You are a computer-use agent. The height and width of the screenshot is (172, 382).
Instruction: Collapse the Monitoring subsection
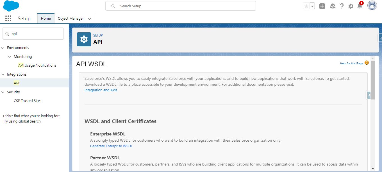coord(10,57)
